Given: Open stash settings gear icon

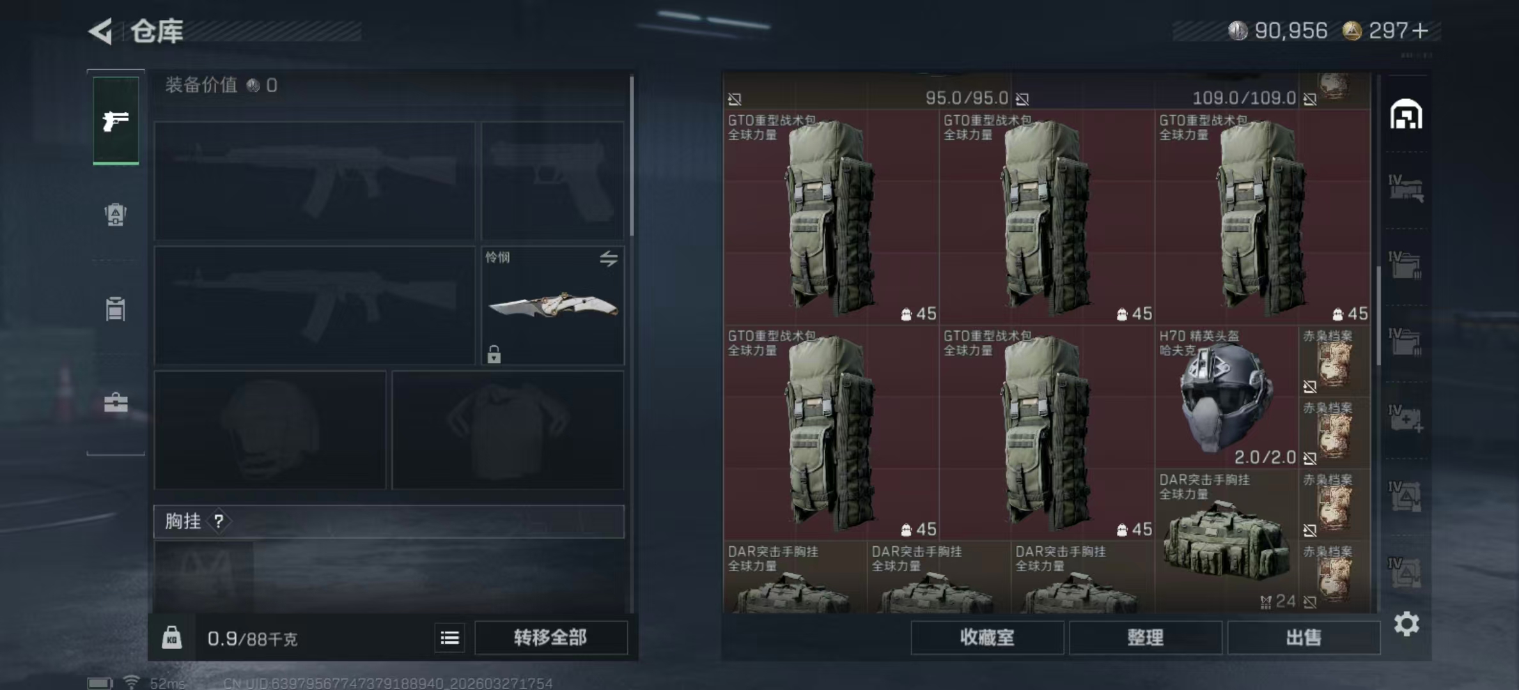Looking at the screenshot, I should coord(1406,624).
